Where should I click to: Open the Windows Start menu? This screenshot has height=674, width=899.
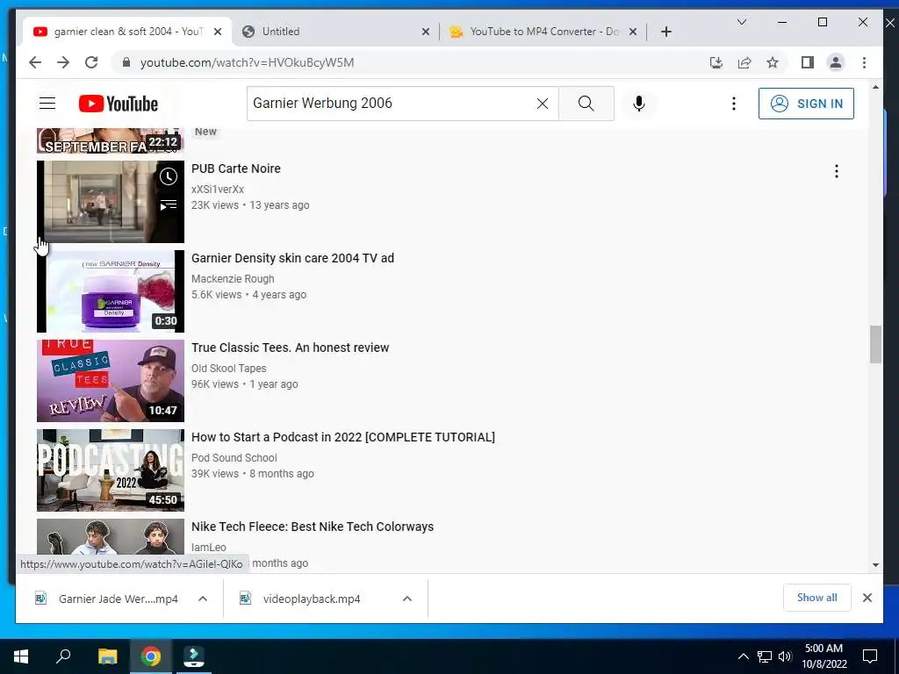point(21,656)
